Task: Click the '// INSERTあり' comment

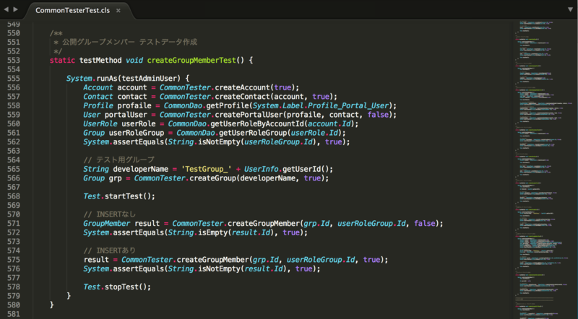Action: [x=110, y=250]
